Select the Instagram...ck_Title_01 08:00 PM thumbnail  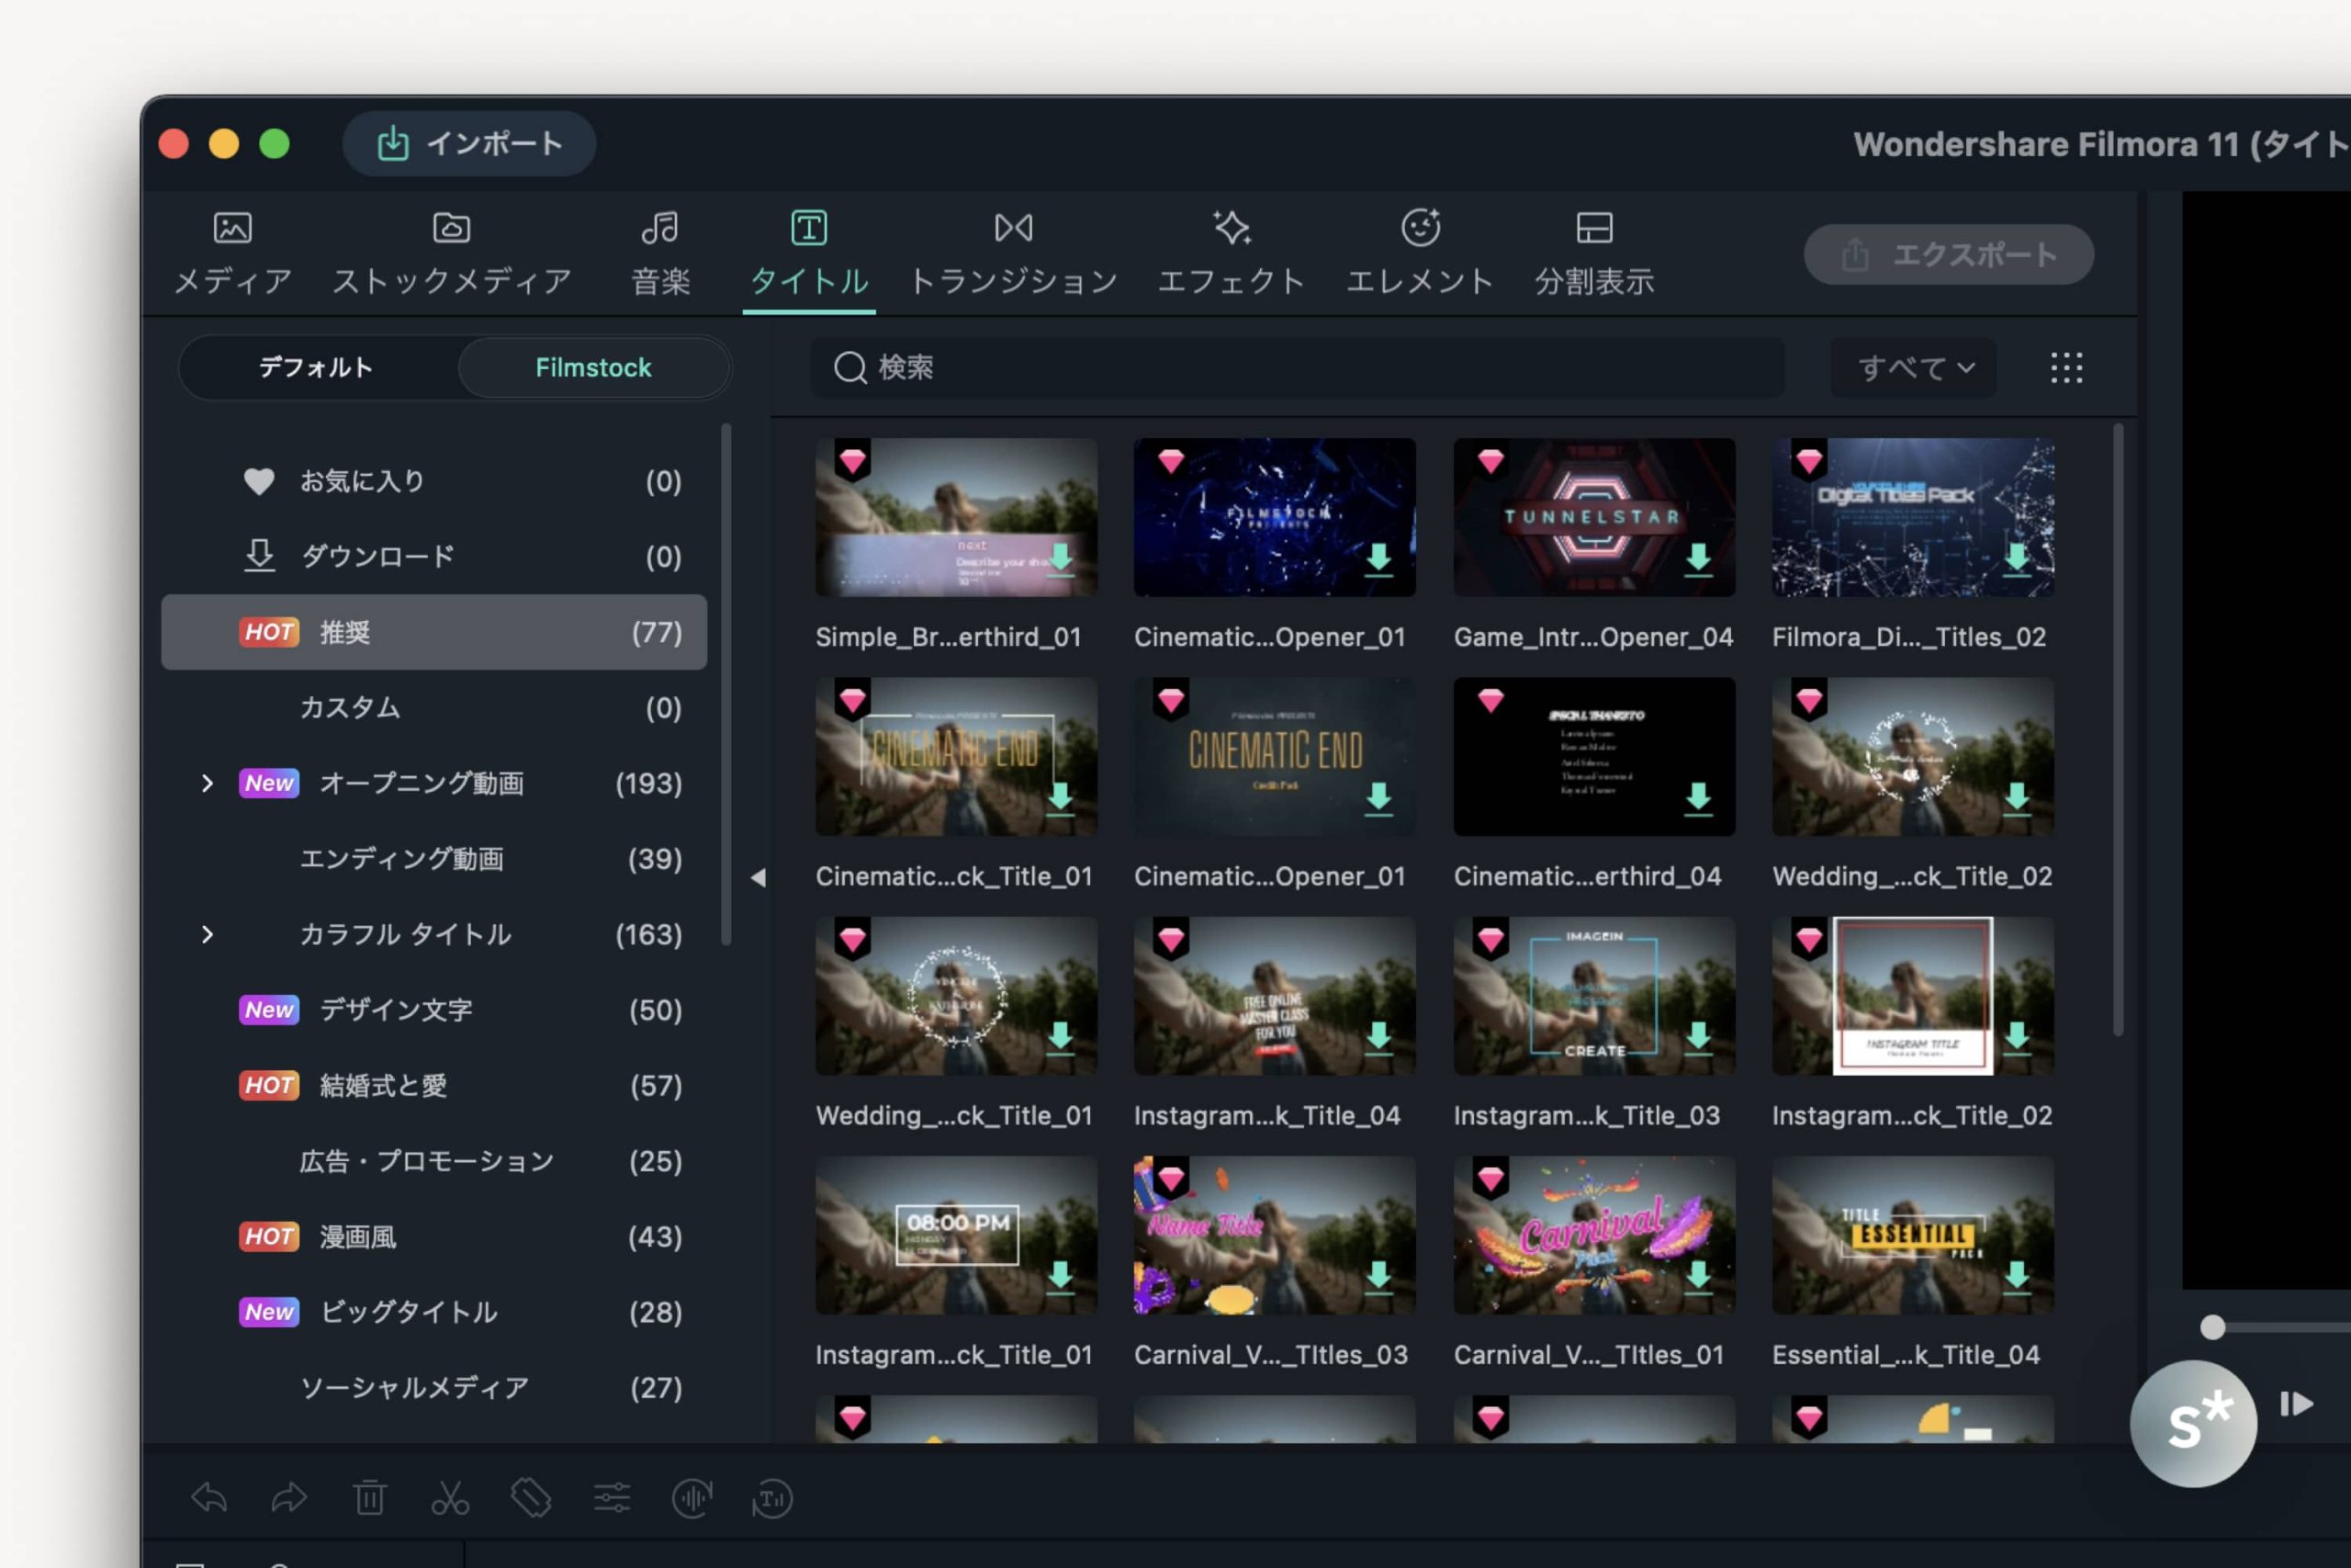(x=956, y=1235)
